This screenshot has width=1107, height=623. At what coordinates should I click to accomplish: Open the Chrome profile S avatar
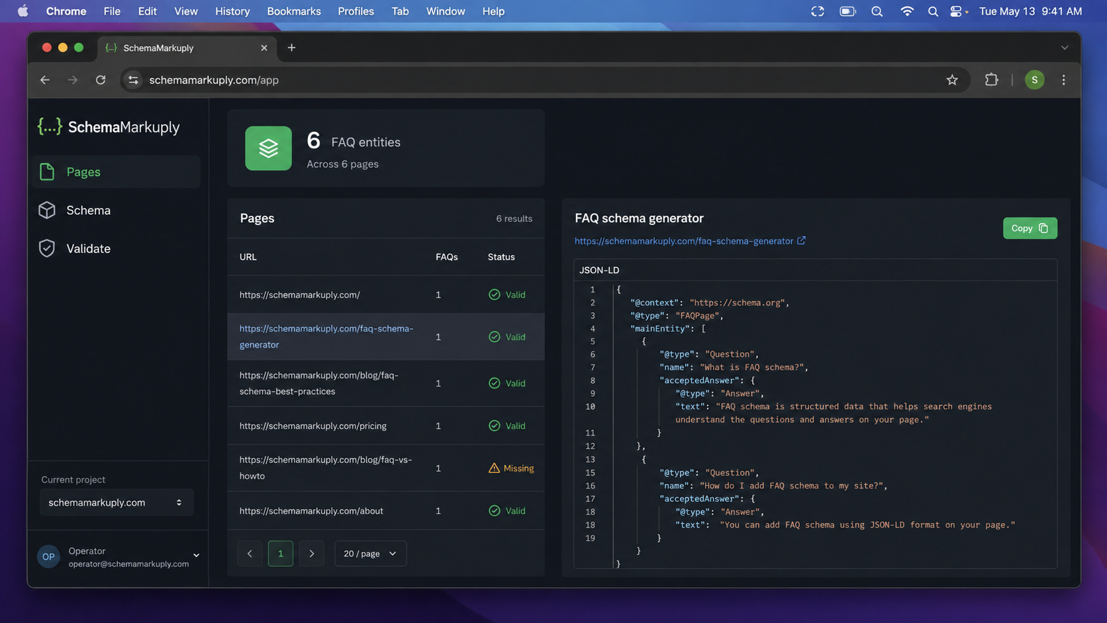[x=1035, y=80]
